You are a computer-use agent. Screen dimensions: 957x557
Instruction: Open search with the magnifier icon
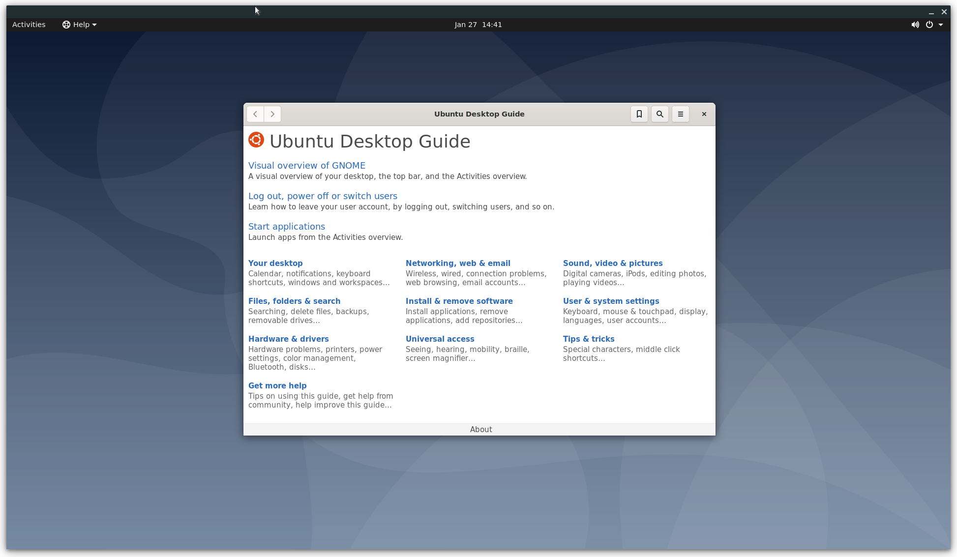tap(659, 114)
